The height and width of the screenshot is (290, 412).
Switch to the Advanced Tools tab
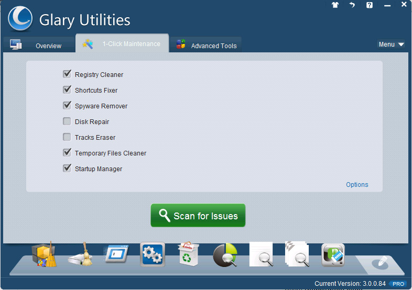point(205,45)
